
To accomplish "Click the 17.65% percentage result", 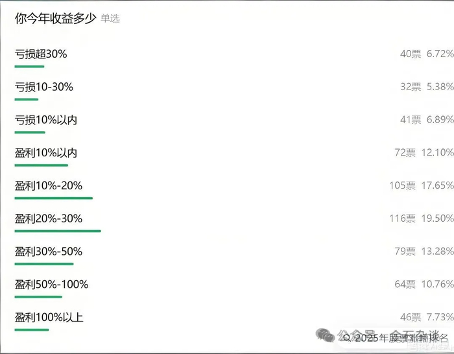I will (x=437, y=186).
